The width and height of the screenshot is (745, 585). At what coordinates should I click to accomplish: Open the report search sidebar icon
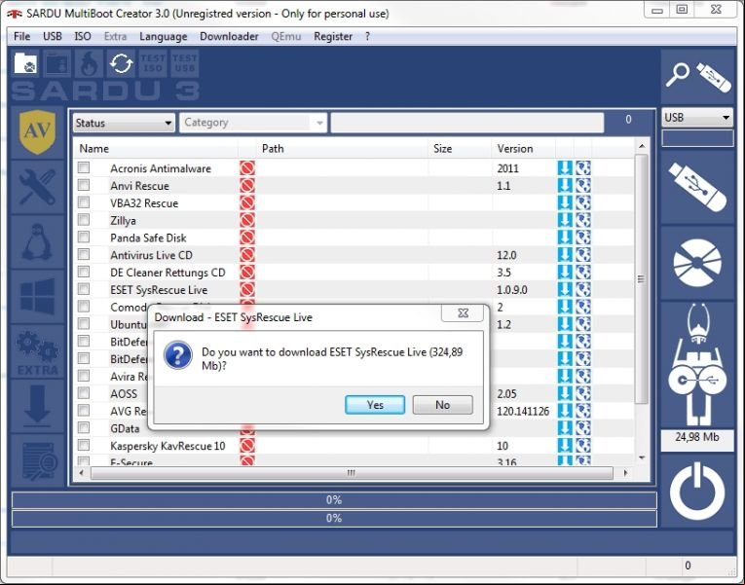click(x=38, y=461)
